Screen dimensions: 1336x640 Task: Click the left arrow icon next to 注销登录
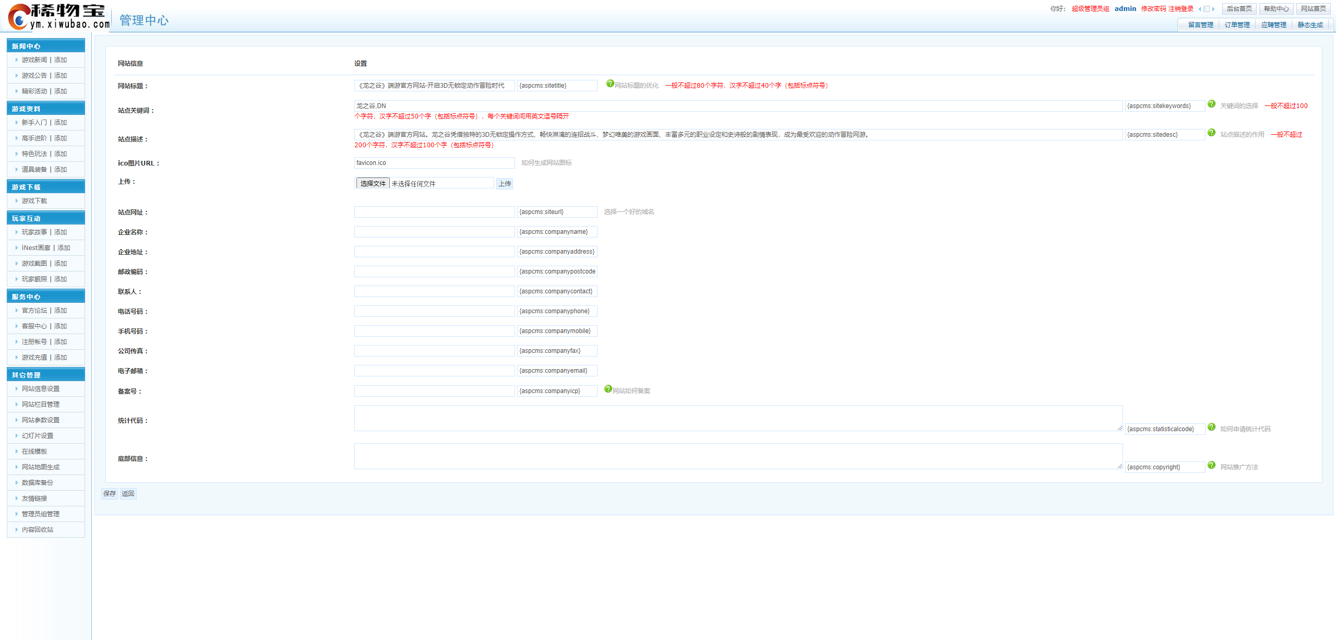(x=1200, y=9)
